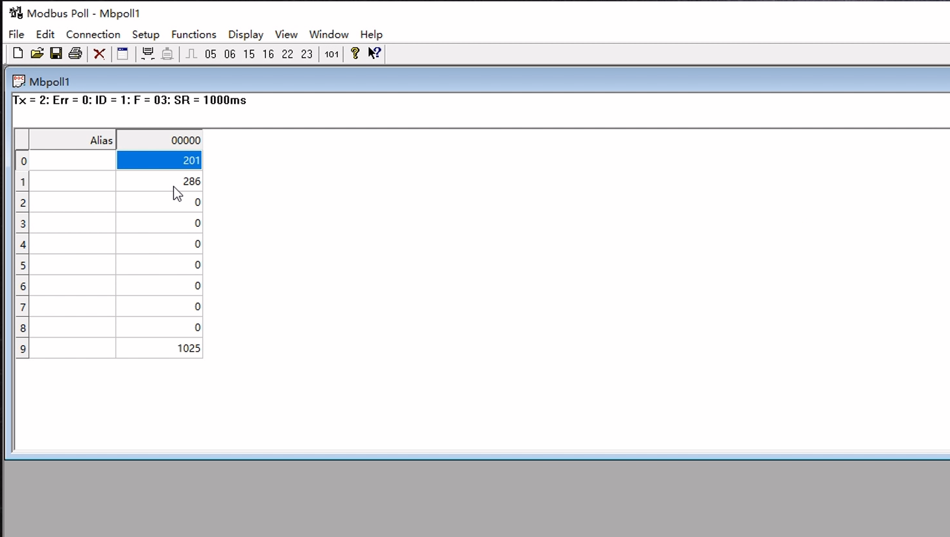Image resolution: width=950 pixels, height=537 pixels.
Task: Create a new poll document
Action: [18, 54]
